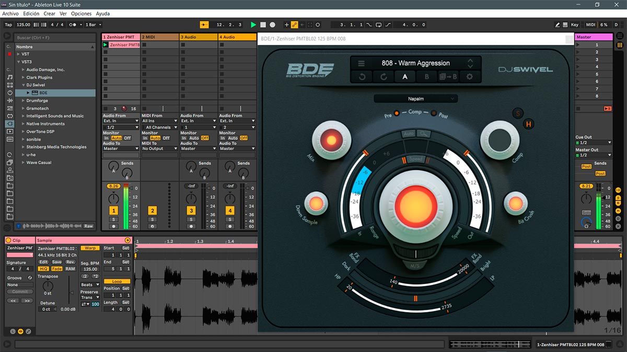Open the Master Out dropdown
This screenshot has width=627, height=352.
pyautogui.click(x=594, y=155)
